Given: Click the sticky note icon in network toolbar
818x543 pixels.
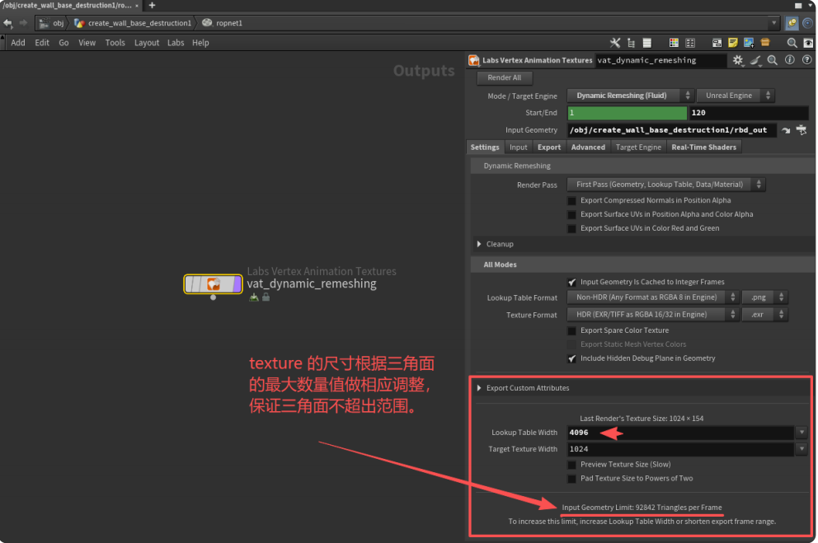Looking at the screenshot, I should tap(732, 43).
